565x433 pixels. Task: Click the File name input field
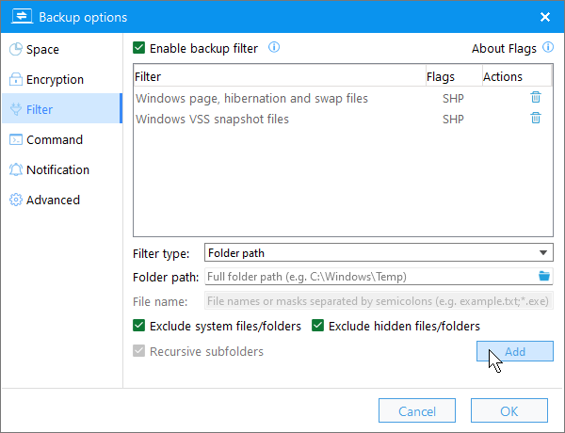coord(379,301)
